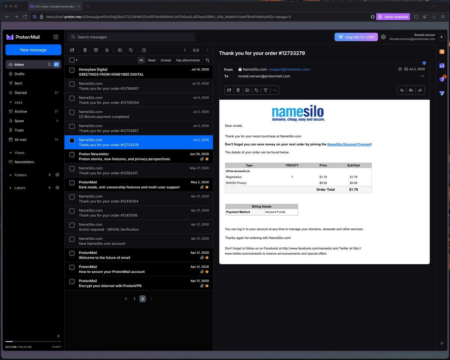Check the Proton Newsletter message checkbox

(72, 154)
